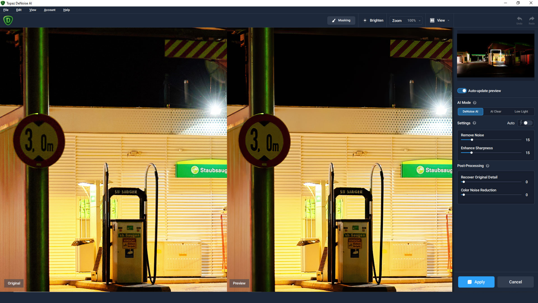
Task: Open the Edit menu
Action: [x=19, y=10]
